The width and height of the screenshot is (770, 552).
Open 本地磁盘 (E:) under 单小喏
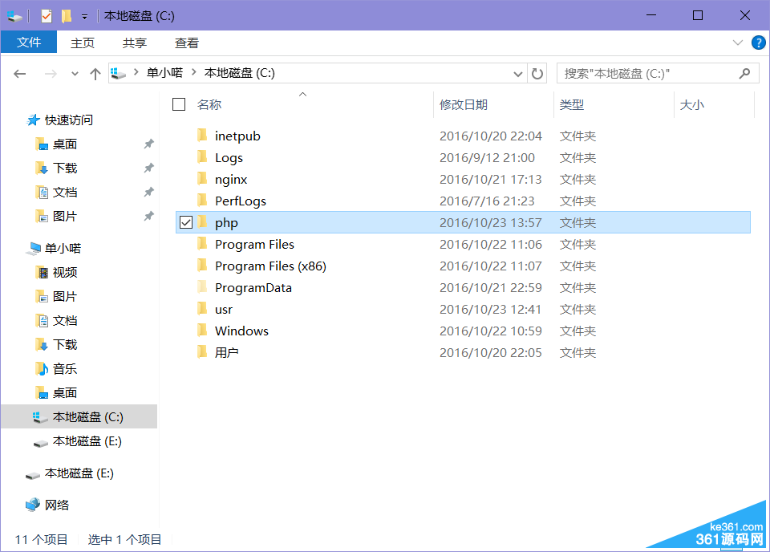click(87, 441)
